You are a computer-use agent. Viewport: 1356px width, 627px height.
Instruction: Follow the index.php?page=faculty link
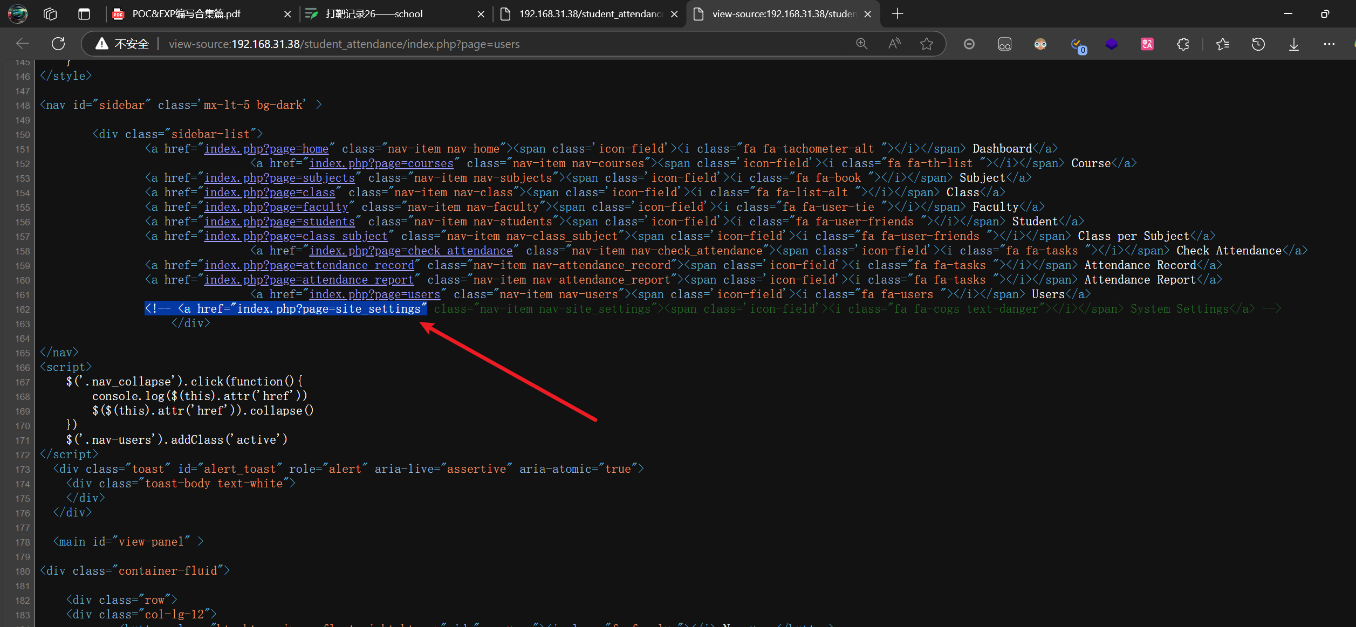(x=276, y=207)
